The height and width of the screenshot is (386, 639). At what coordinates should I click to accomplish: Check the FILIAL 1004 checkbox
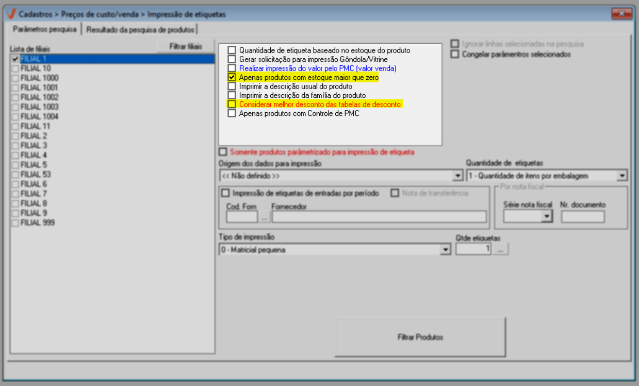(15, 117)
